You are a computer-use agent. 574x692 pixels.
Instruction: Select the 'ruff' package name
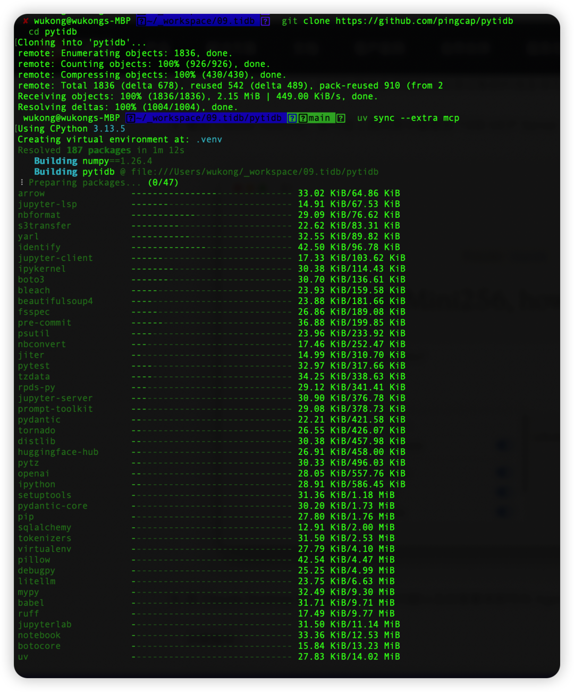coord(28,613)
